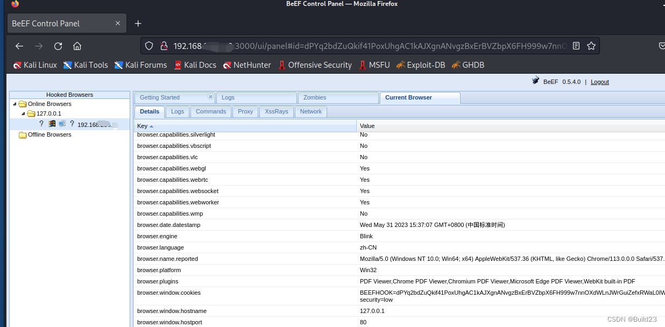
Task: Select the Details sub-tab
Action: point(150,111)
